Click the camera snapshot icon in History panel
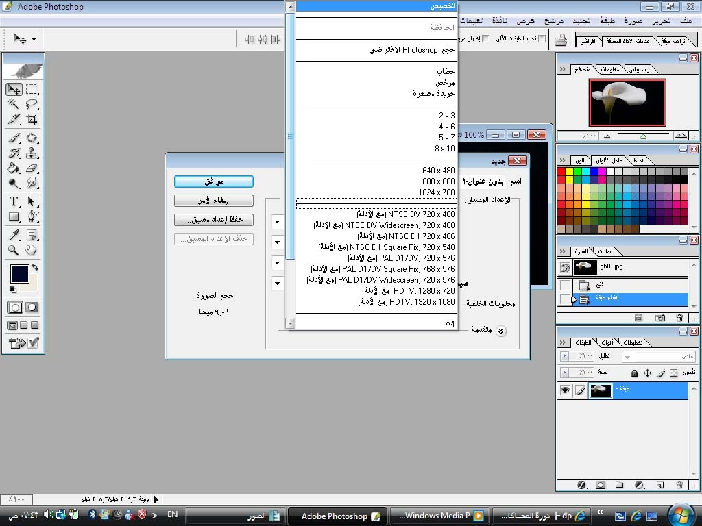The height and width of the screenshot is (526, 702). (x=659, y=318)
